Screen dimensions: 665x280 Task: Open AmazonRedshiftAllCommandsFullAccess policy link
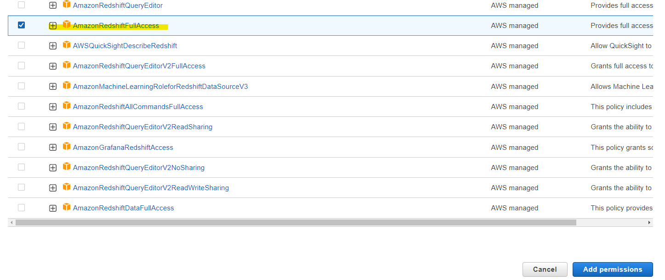pos(138,107)
